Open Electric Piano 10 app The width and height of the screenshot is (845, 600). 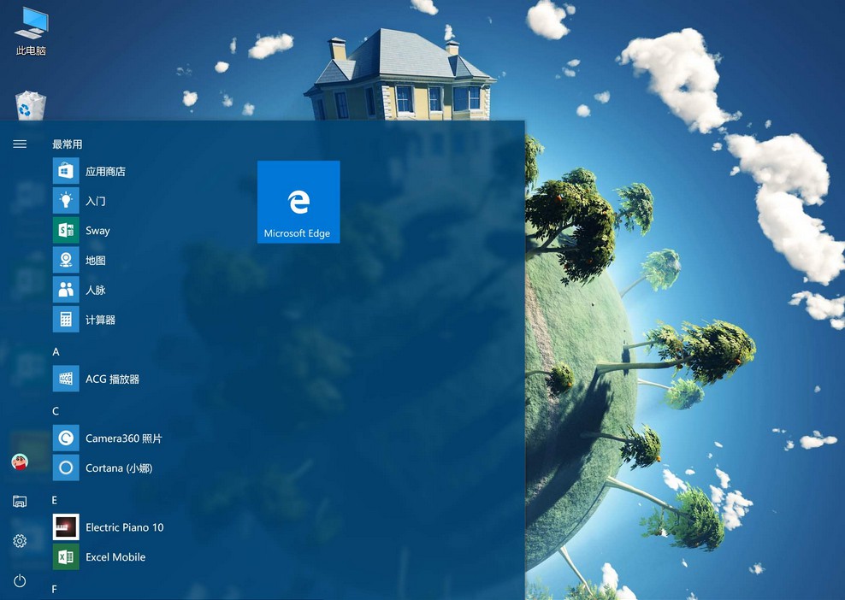66,527
